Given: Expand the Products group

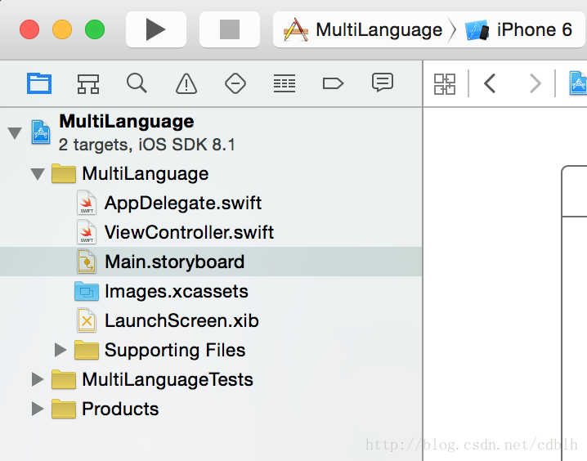Looking at the screenshot, I should coord(38,409).
